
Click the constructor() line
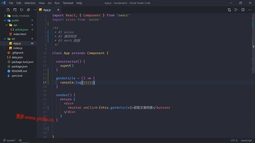point(71,62)
